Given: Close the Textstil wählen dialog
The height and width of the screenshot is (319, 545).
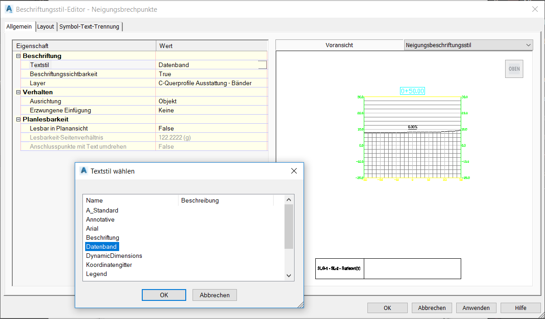Looking at the screenshot, I should [x=294, y=171].
